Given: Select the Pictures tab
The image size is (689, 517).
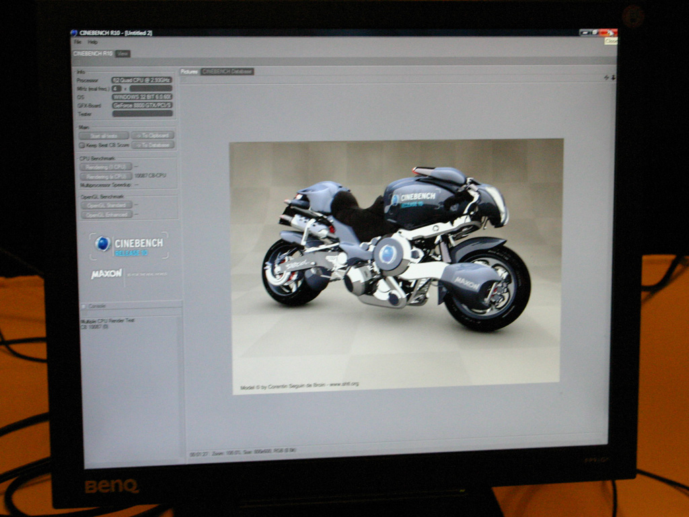Looking at the screenshot, I should click(189, 71).
